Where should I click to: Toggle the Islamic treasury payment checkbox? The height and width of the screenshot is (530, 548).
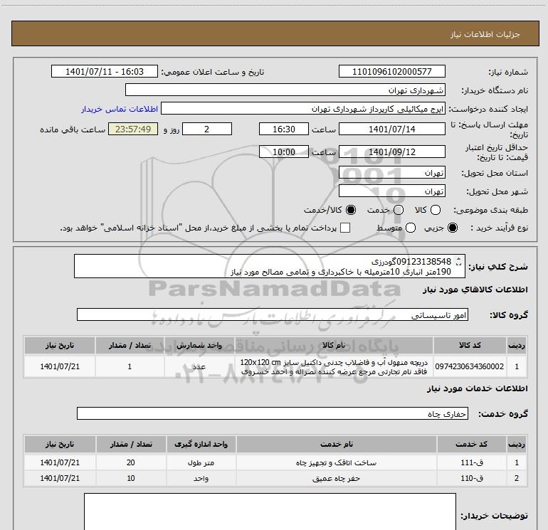[345, 228]
